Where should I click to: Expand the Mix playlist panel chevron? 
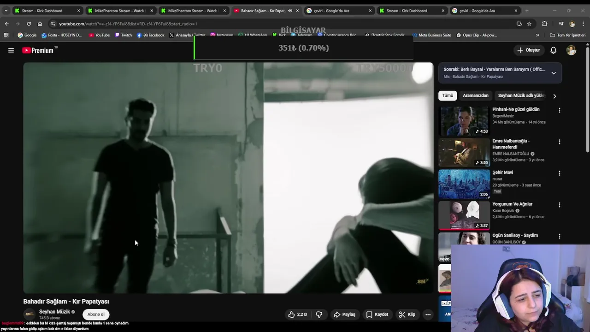(554, 73)
